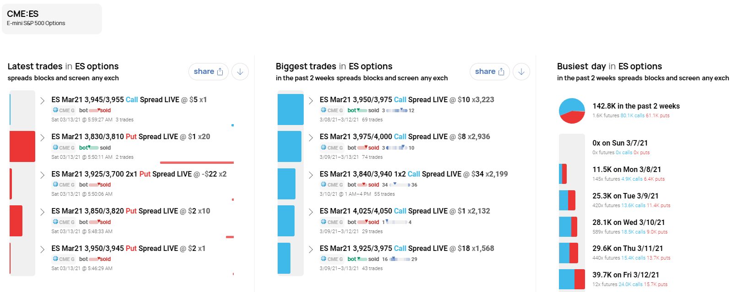This screenshot has height=292, width=730.
Task: Click the bar chart for Wed 3/10/21
Action: point(568,227)
